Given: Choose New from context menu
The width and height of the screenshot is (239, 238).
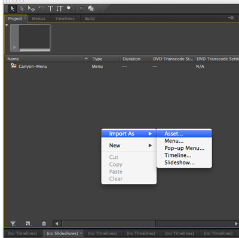Looking at the screenshot, I should click(129, 146).
